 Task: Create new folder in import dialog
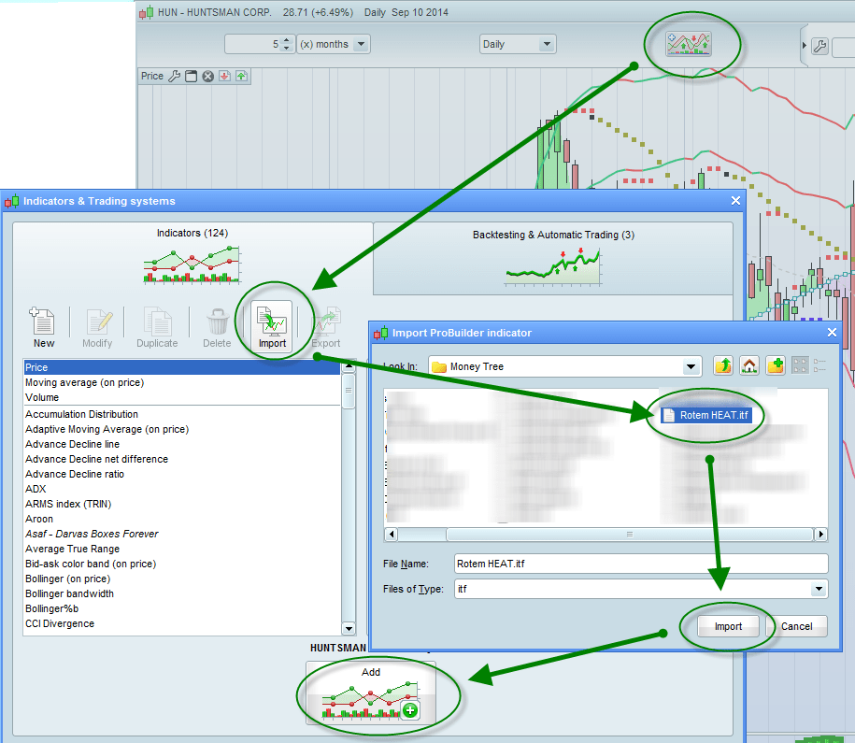(x=775, y=366)
